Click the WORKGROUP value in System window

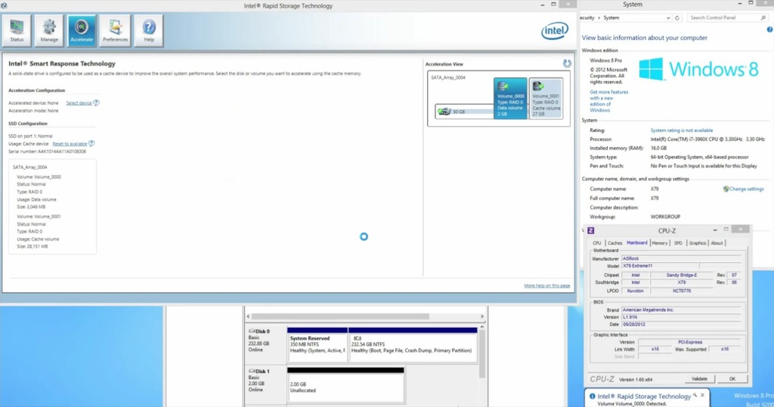point(665,217)
